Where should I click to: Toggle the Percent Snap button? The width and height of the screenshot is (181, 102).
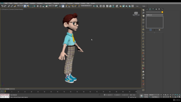73,6
